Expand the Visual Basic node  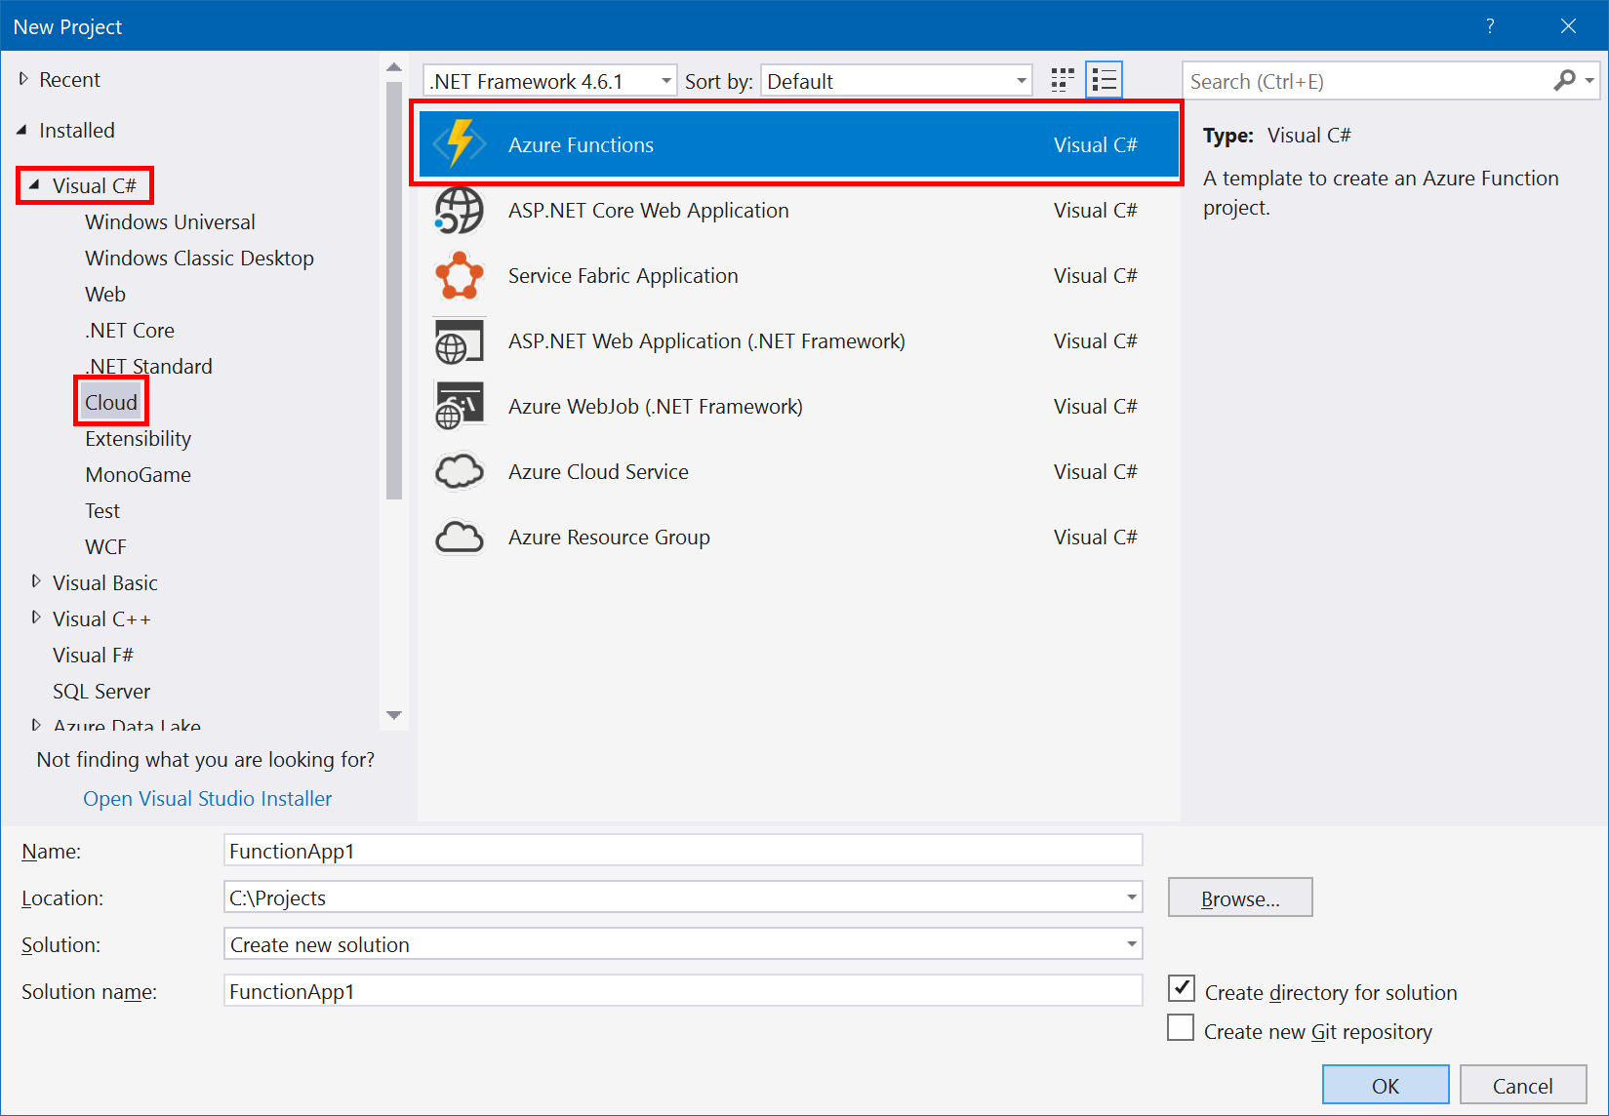point(36,581)
